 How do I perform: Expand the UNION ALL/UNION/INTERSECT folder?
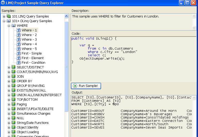tap(9, 95)
